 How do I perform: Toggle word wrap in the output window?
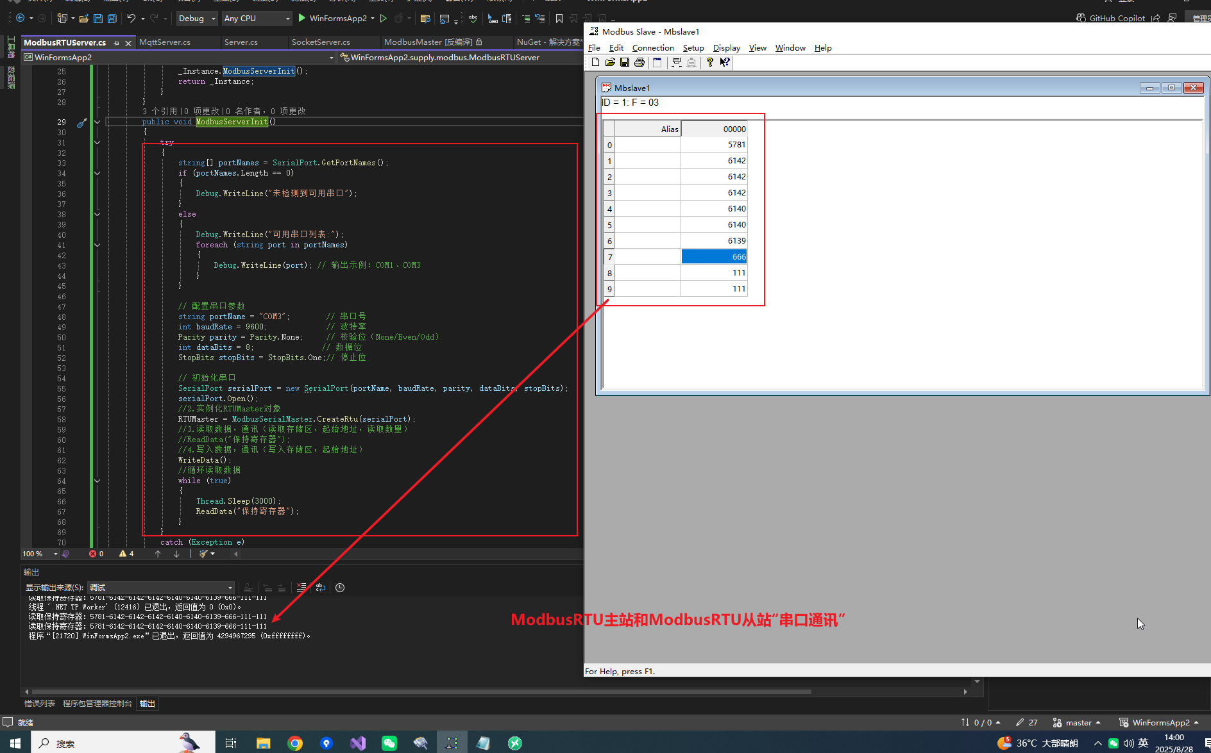[321, 588]
